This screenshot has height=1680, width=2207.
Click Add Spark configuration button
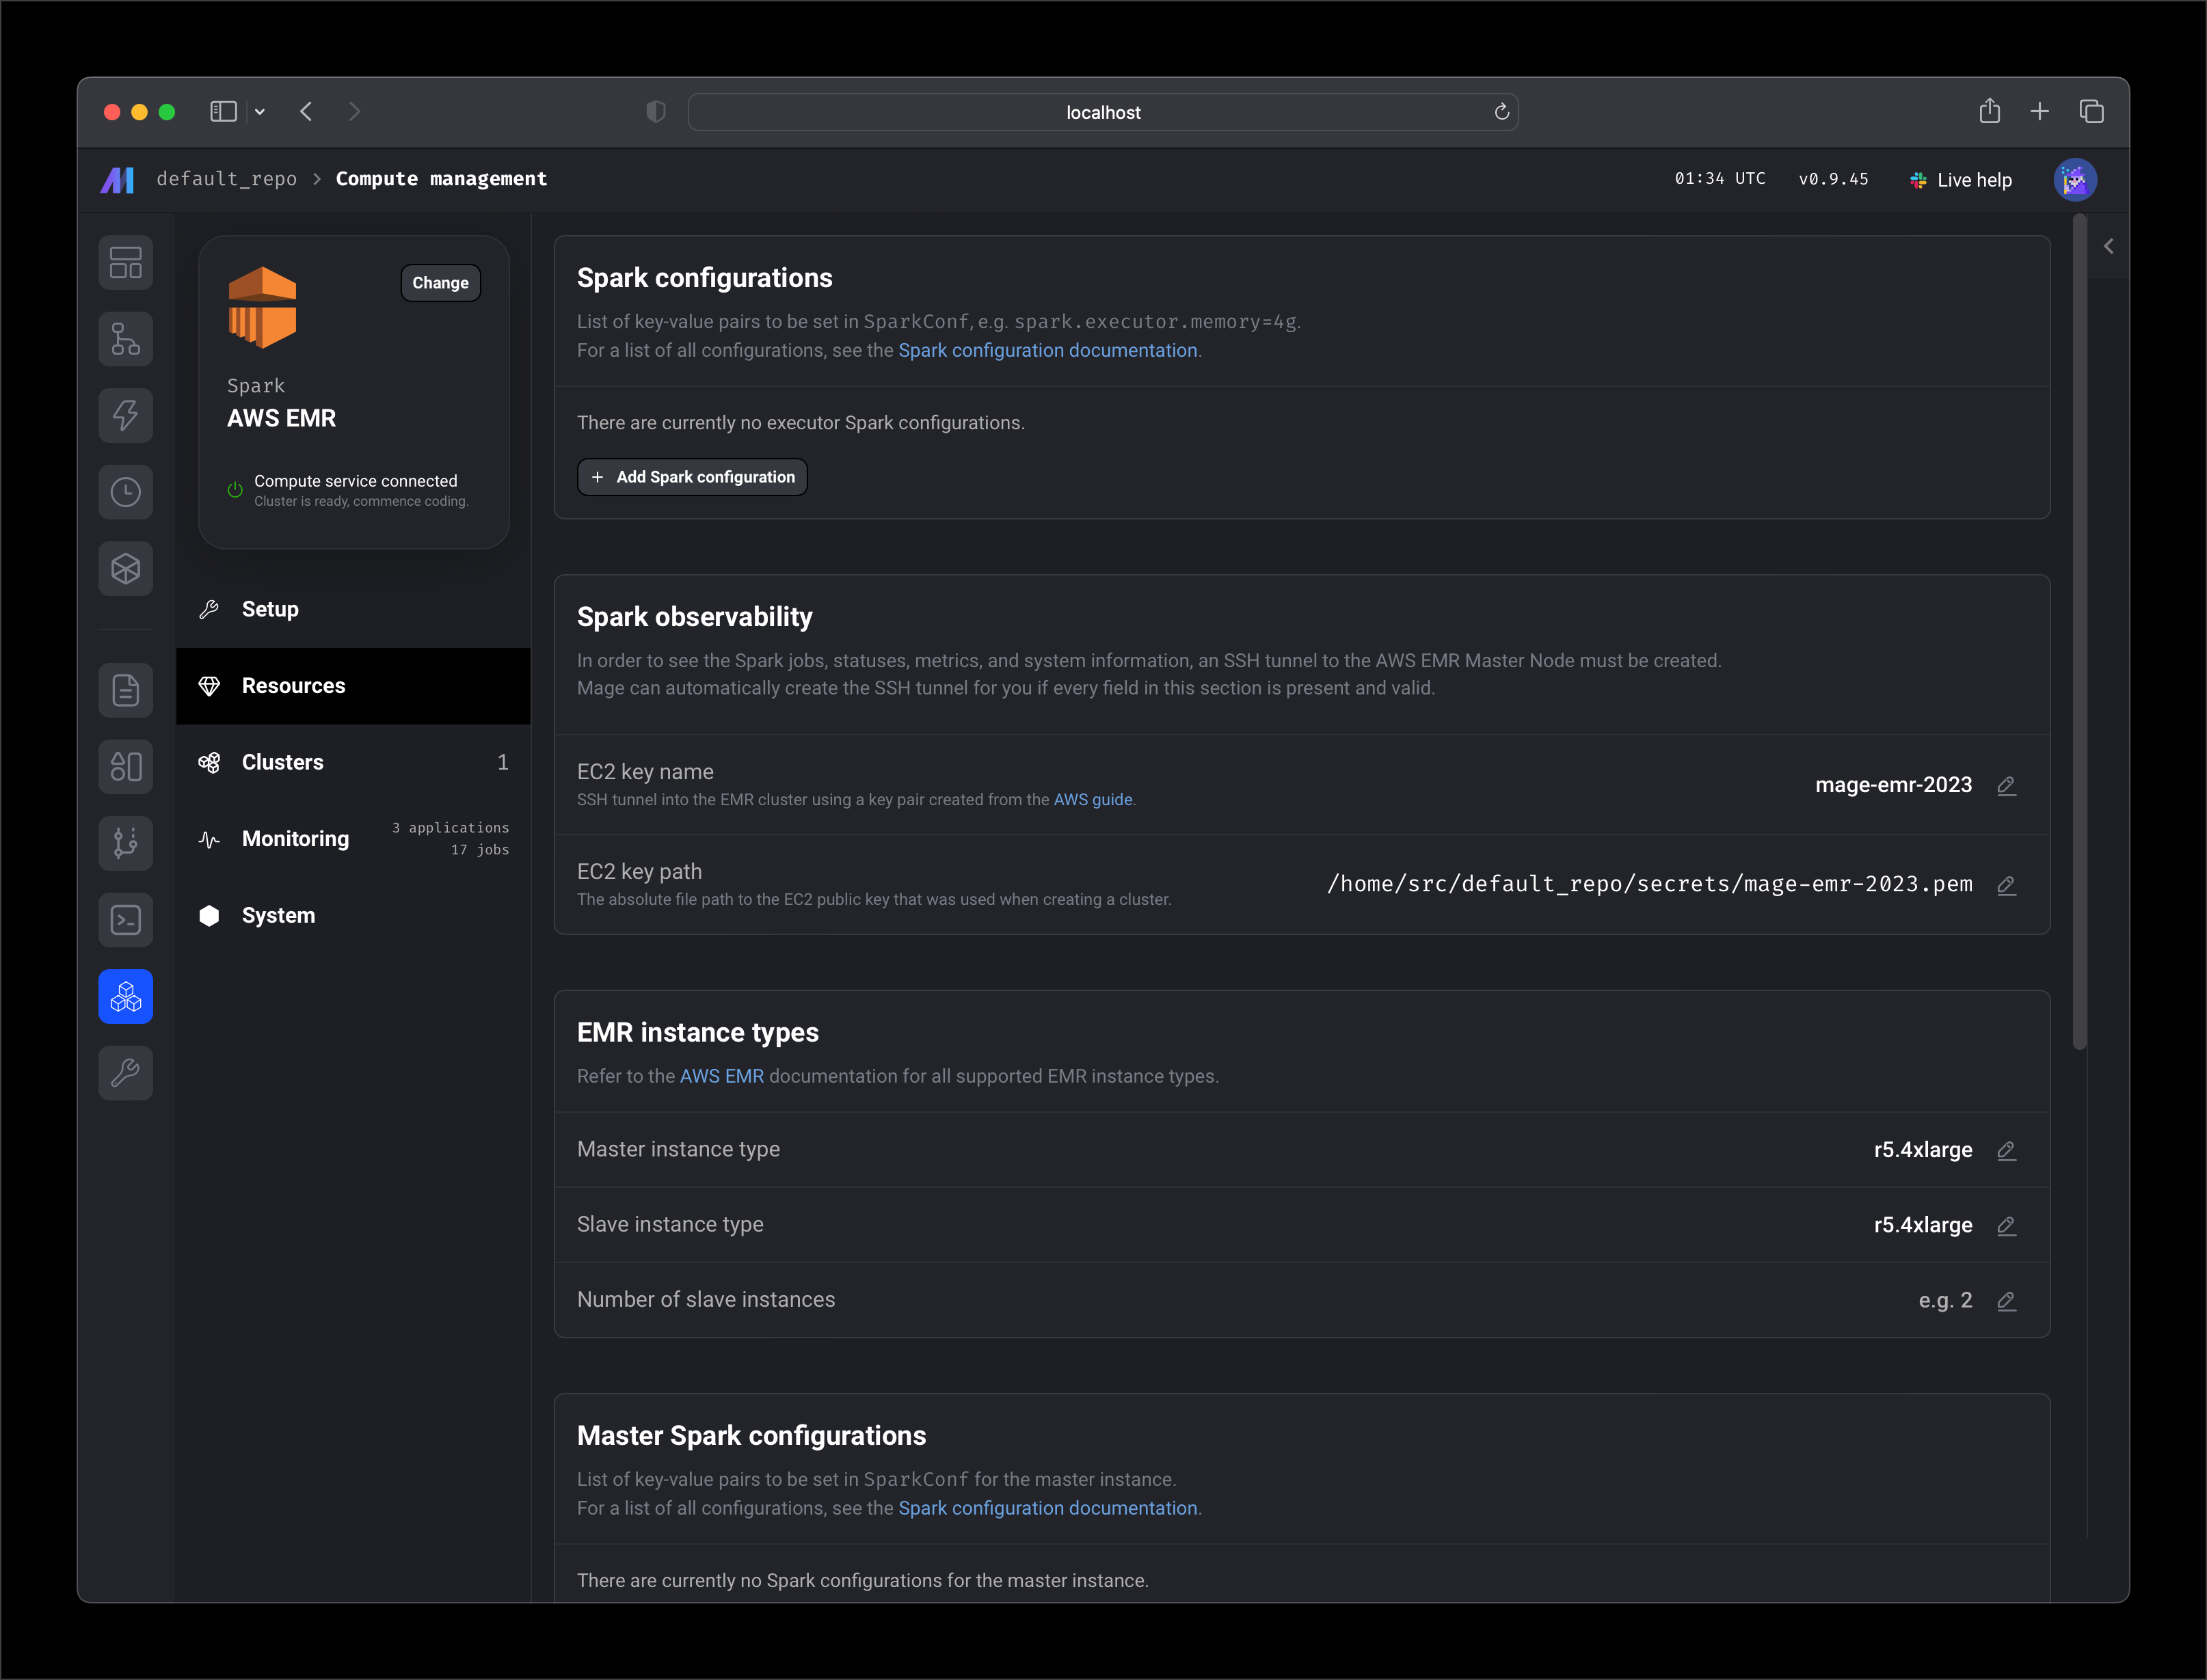(693, 477)
